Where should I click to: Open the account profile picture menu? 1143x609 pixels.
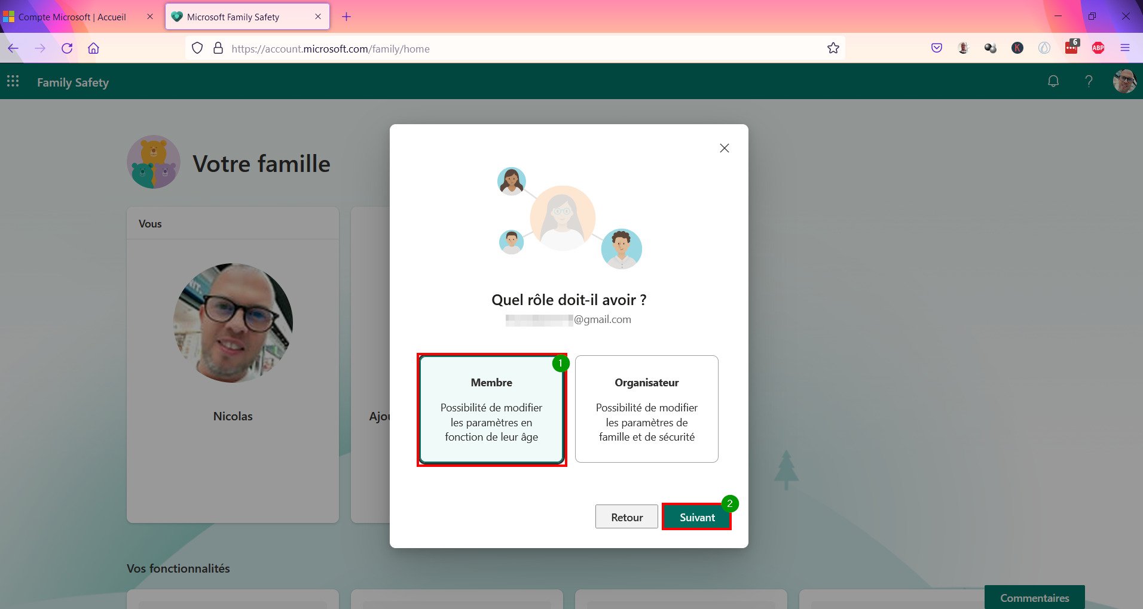[x=1124, y=81]
